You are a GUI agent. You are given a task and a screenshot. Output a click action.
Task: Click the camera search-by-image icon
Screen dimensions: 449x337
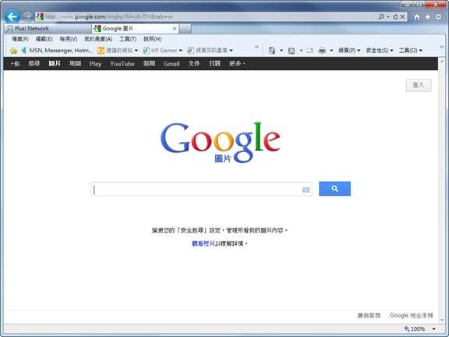tap(306, 190)
